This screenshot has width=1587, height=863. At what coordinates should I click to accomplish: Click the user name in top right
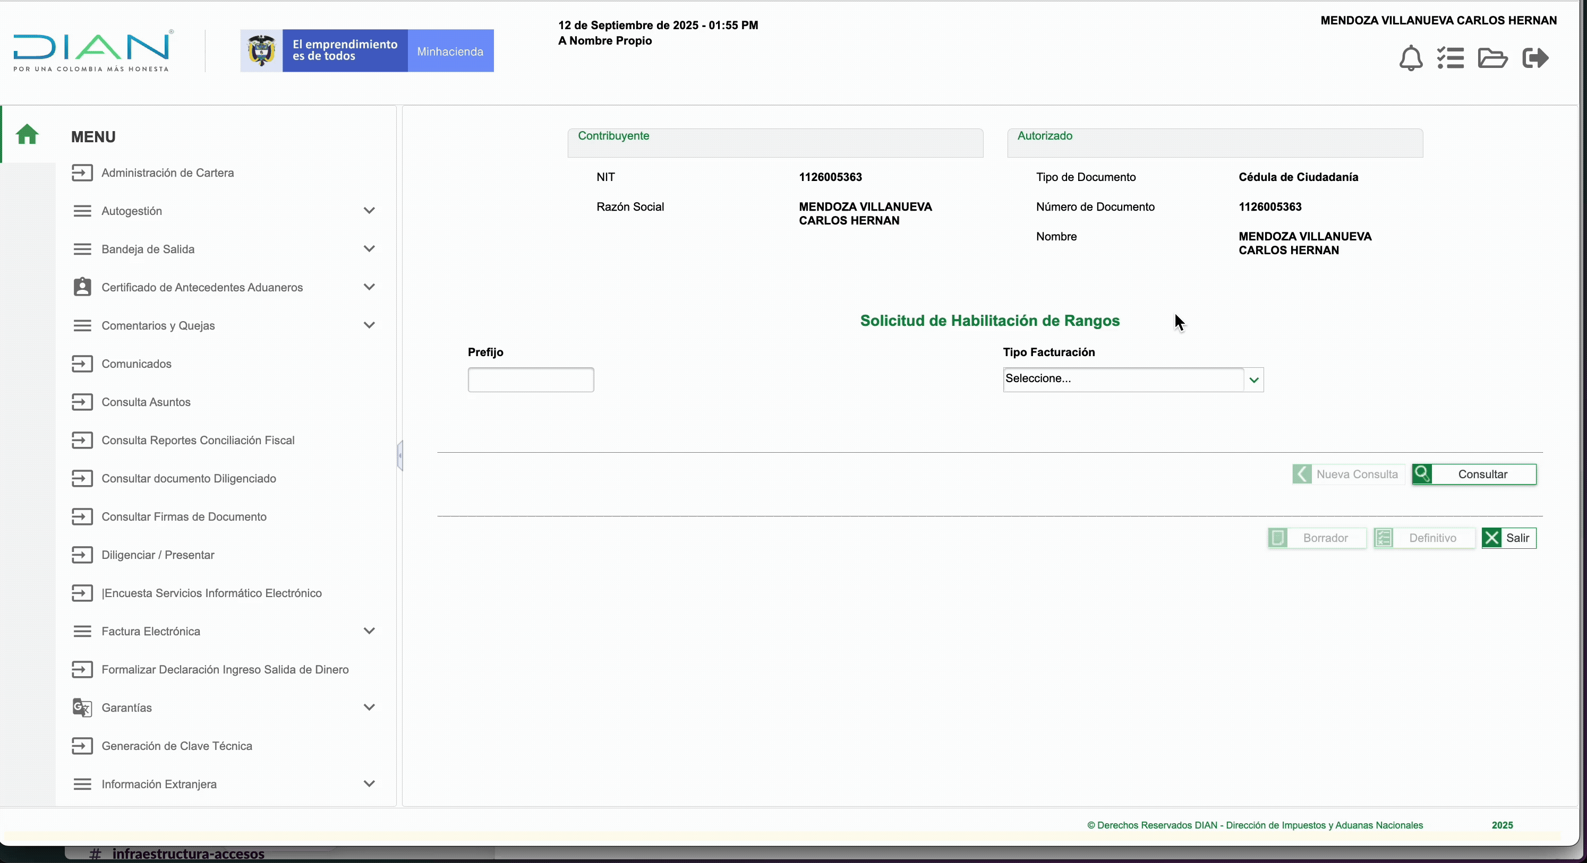click(x=1438, y=20)
